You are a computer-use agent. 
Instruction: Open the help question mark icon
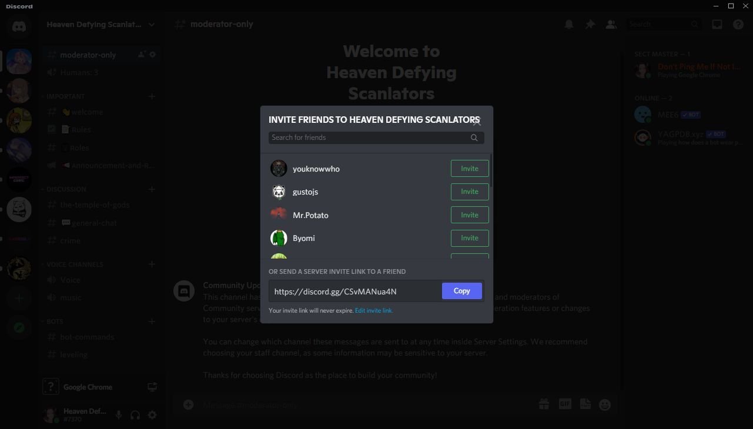(x=738, y=24)
